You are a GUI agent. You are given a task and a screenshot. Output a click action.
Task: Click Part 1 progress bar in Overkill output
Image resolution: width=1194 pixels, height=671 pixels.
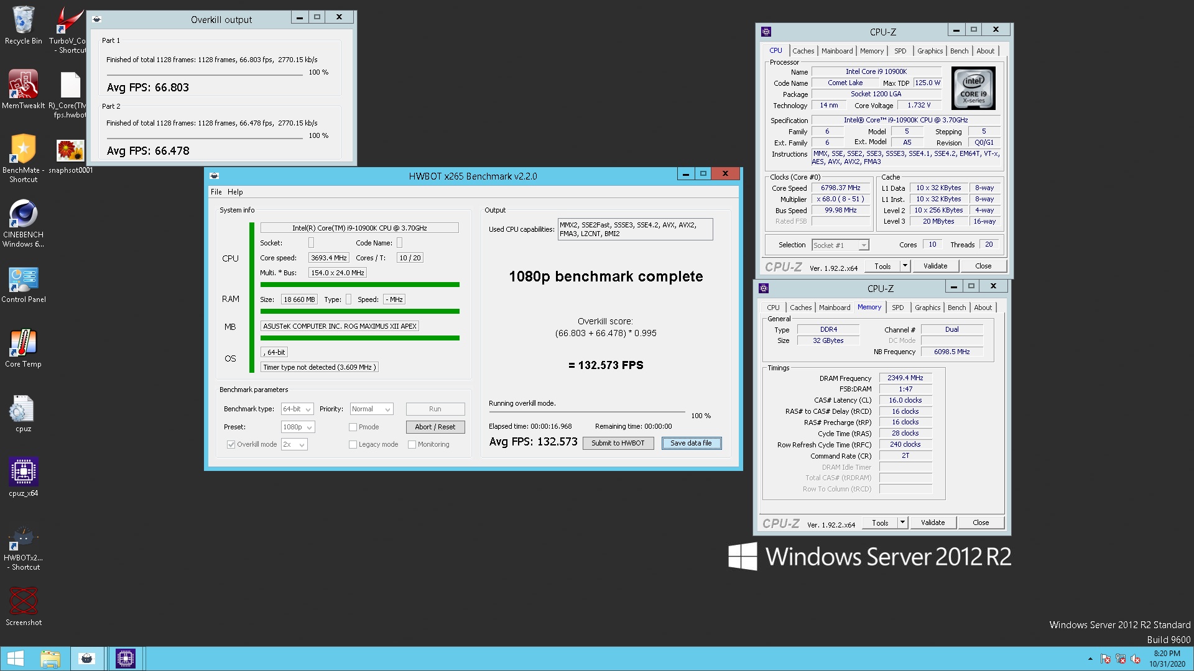205,75
